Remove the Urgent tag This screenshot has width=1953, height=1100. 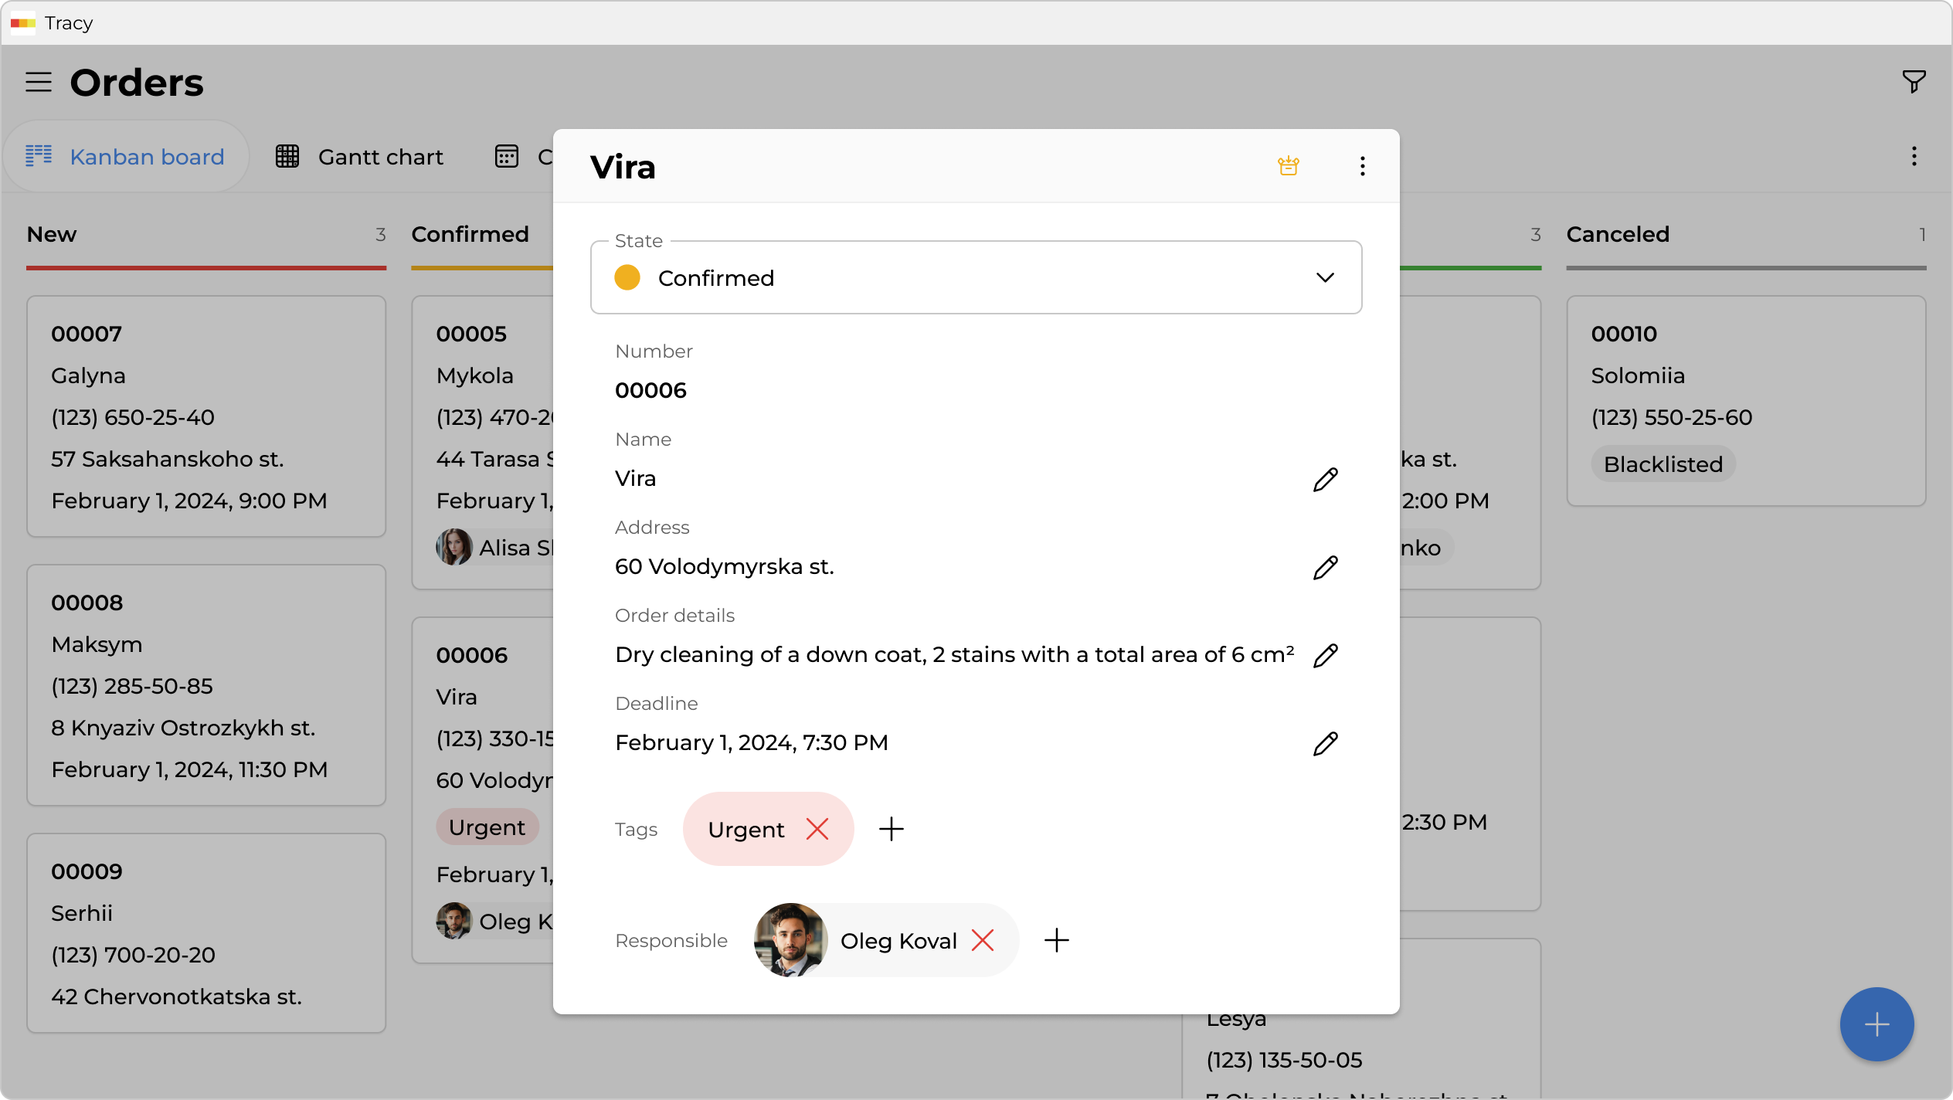point(817,829)
